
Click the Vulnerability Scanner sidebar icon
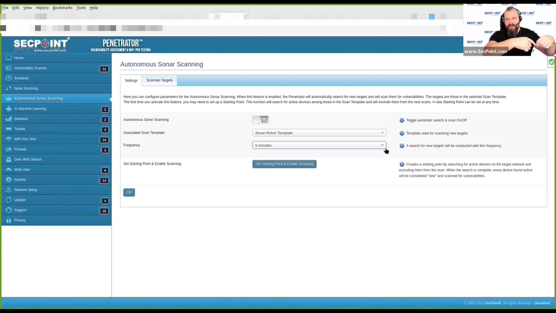coord(9,68)
